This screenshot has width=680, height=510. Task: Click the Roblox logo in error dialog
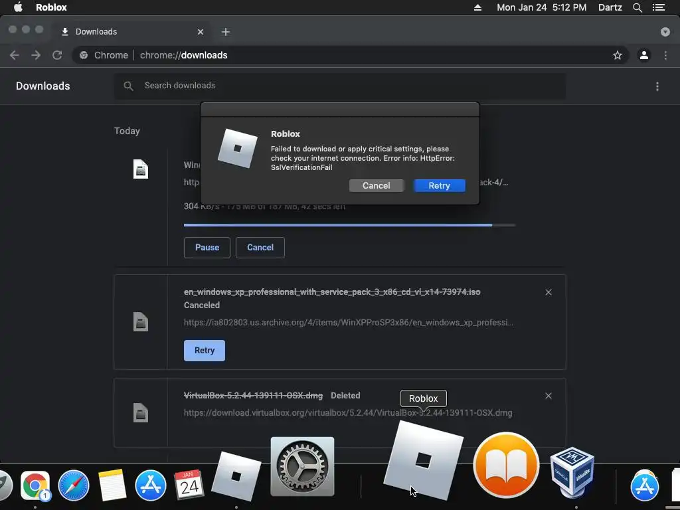click(x=237, y=148)
